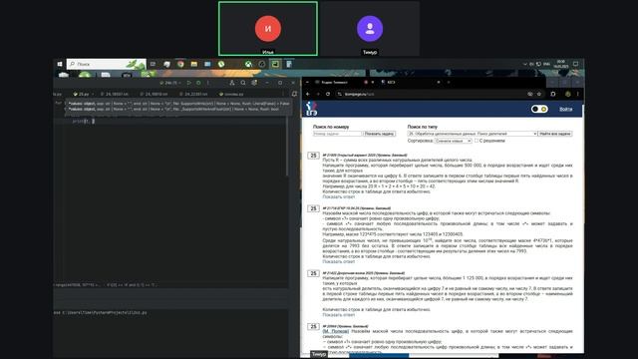Expand the Поиск по типу task dropdown
638x359 pixels.
(473, 134)
